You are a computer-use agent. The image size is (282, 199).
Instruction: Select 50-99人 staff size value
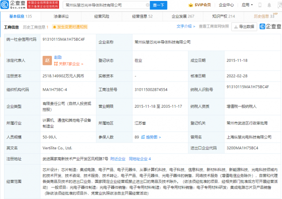tap(50, 137)
